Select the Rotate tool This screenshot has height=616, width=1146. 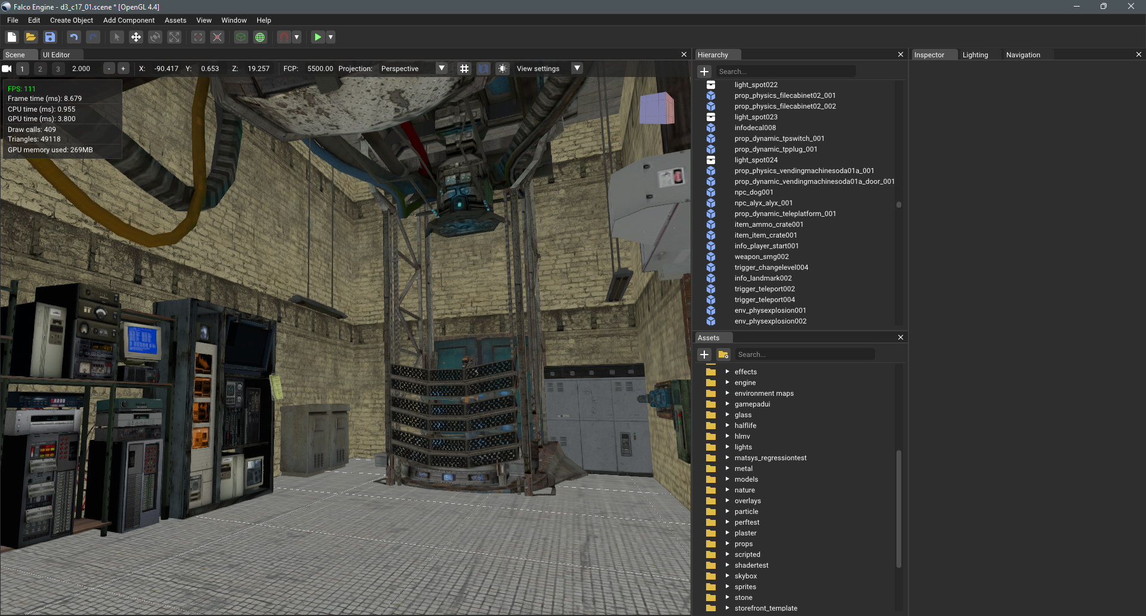(155, 37)
